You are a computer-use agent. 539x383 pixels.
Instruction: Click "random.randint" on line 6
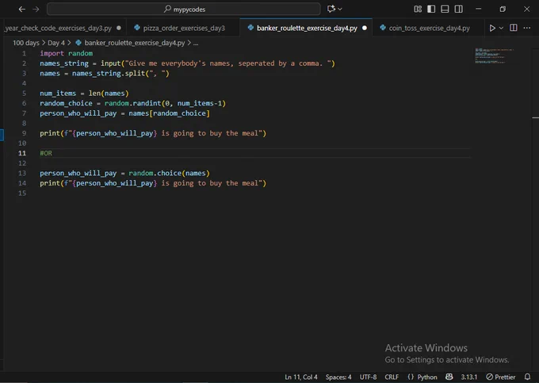[132, 104]
